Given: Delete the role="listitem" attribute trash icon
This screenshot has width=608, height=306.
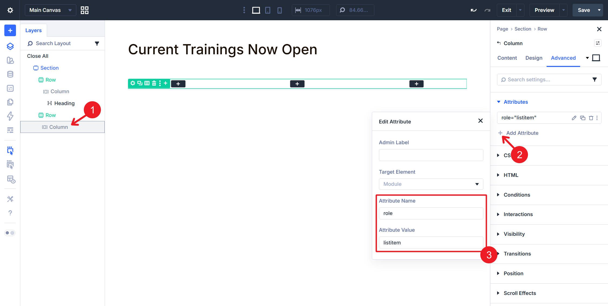Looking at the screenshot, I should point(591,118).
